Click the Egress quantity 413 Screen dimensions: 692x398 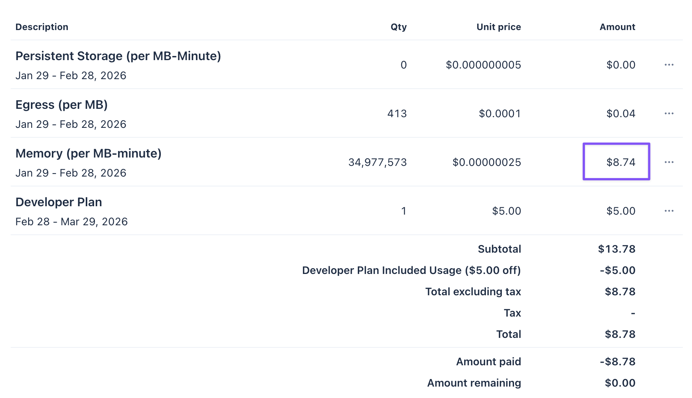pos(397,114)
